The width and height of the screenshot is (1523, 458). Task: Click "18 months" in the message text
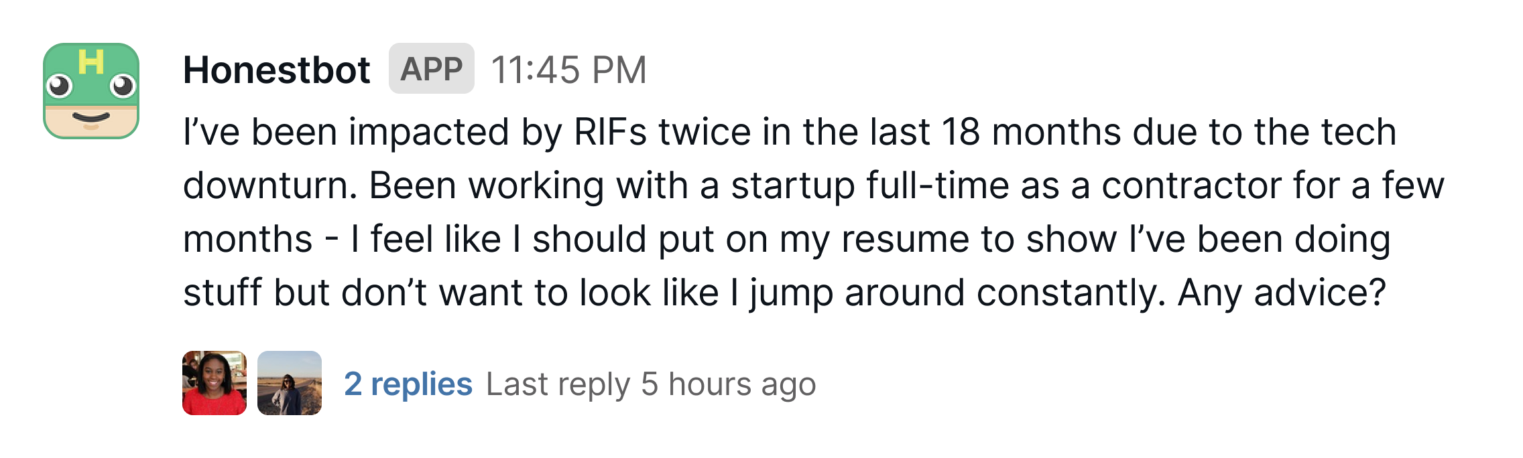click(1031, 131)
